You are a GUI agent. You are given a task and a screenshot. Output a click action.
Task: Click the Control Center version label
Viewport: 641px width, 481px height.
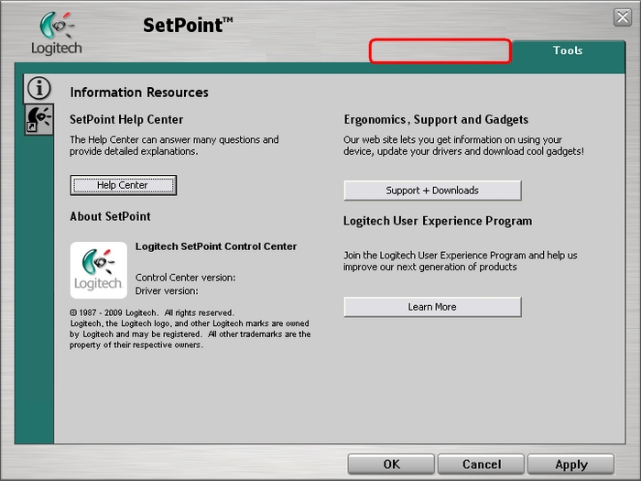tap(185, 278)
